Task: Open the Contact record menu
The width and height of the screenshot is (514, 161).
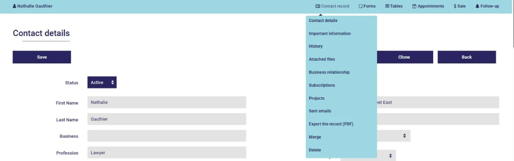Action: tap(332, 6)
